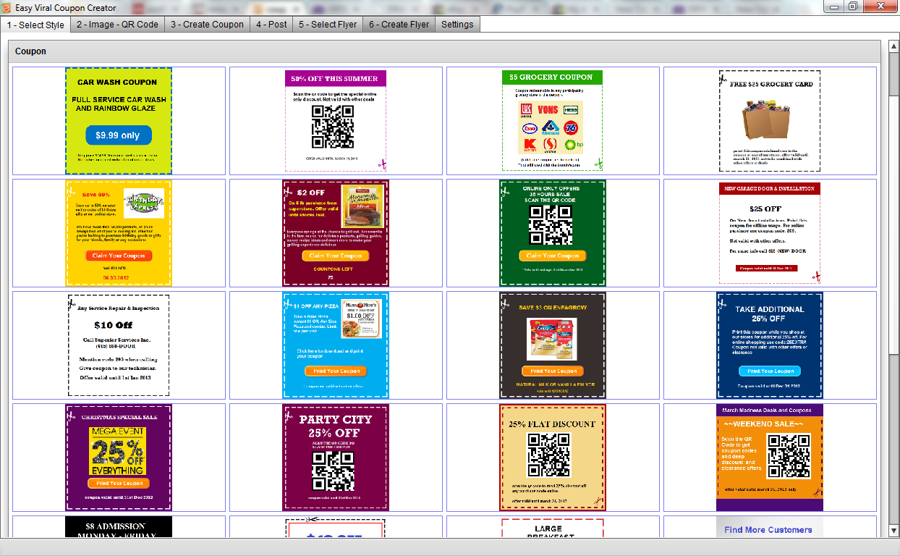Screen dimensions: 900x556
Task: Click the store logos on the $5 Grocery Coupon
Action: point(551,127)
